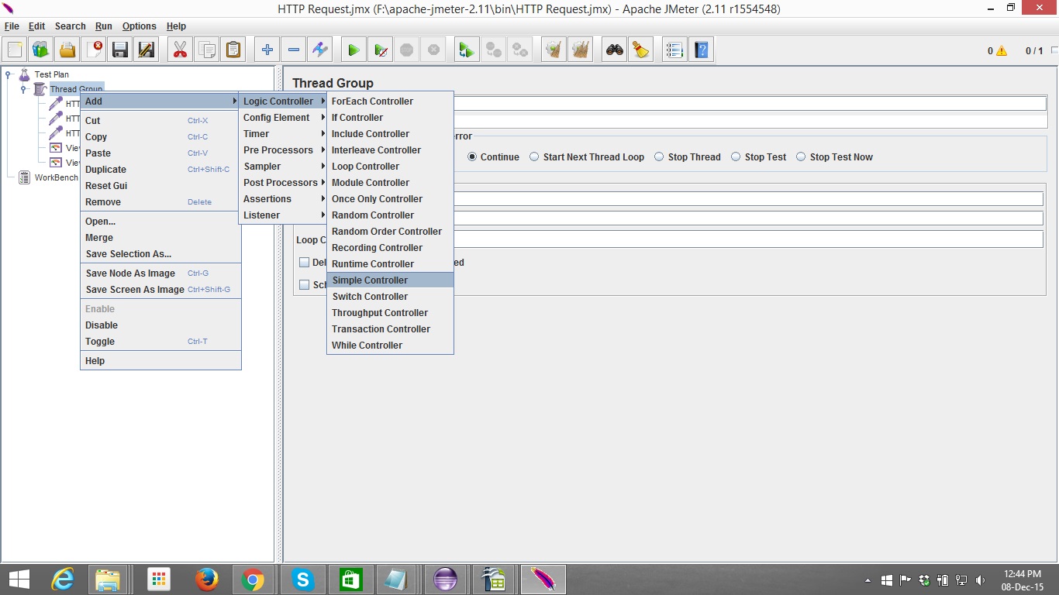This screenshot has height=595, width=1059.
Task: Expand all with the plus icon
Action: point(267,50)
